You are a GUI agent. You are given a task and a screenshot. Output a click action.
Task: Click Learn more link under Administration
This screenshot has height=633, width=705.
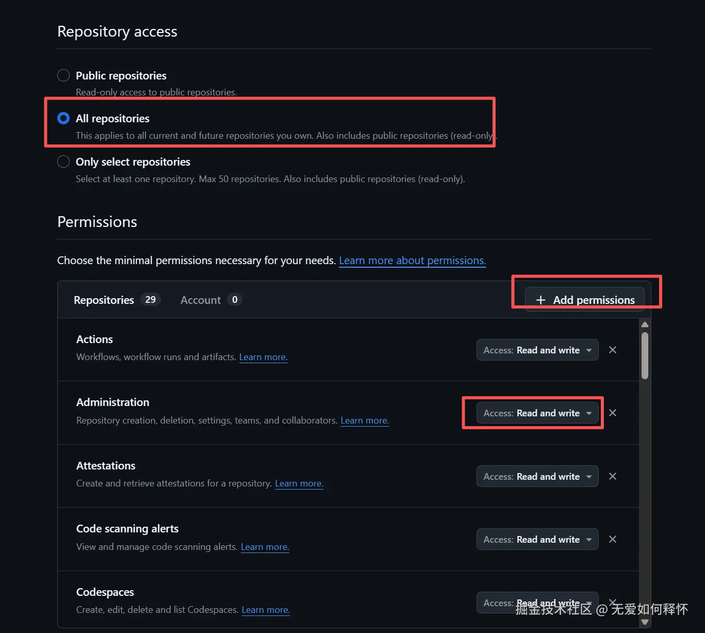(364, 420)
